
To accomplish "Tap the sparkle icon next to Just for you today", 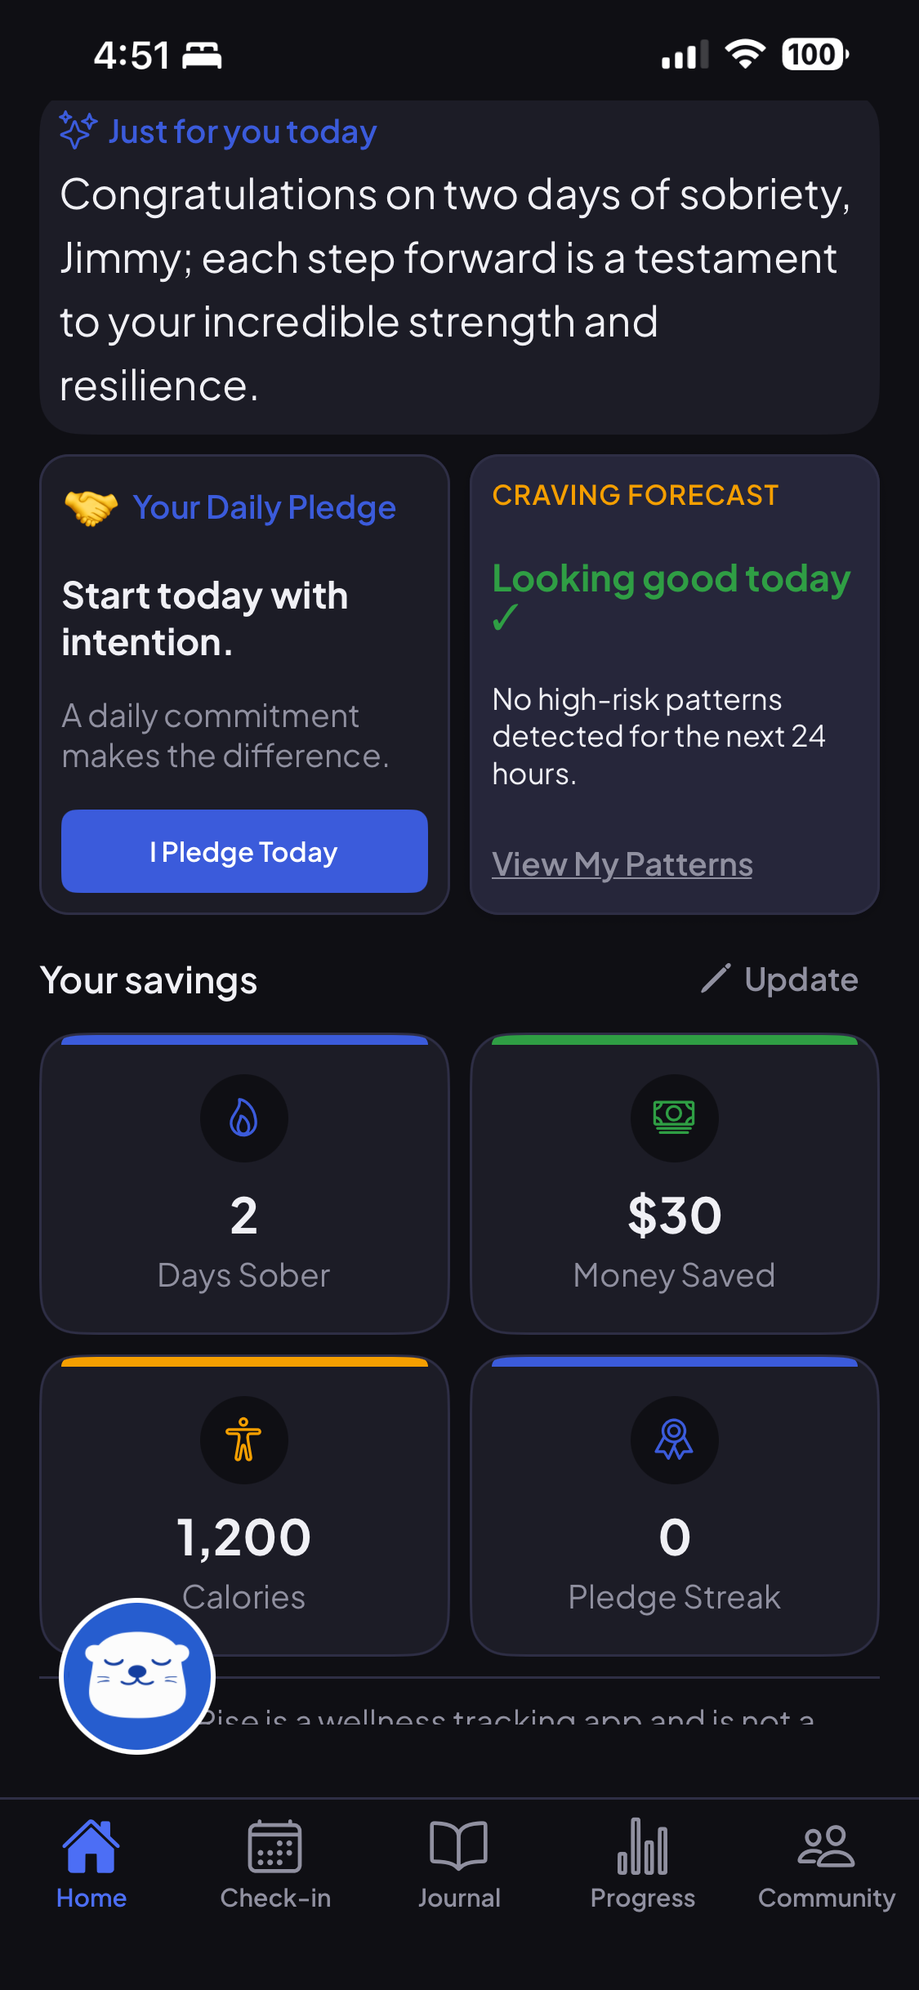I will [x=78, y=130].
